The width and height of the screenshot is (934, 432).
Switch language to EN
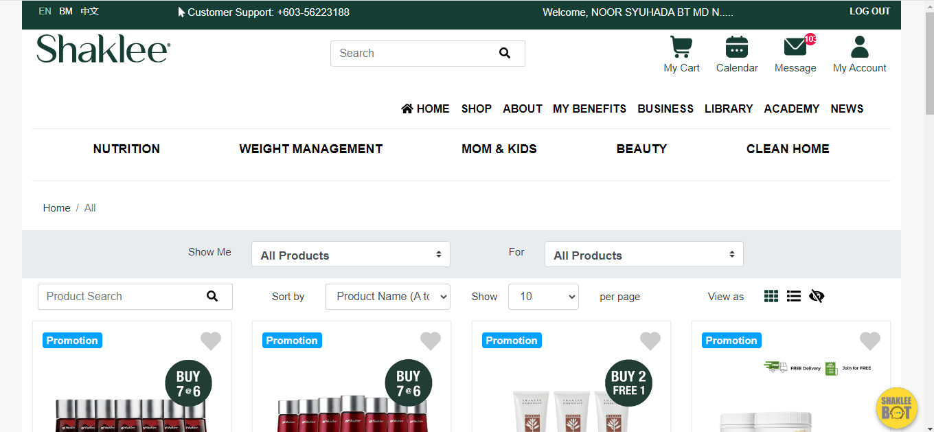tap(45, 11)
